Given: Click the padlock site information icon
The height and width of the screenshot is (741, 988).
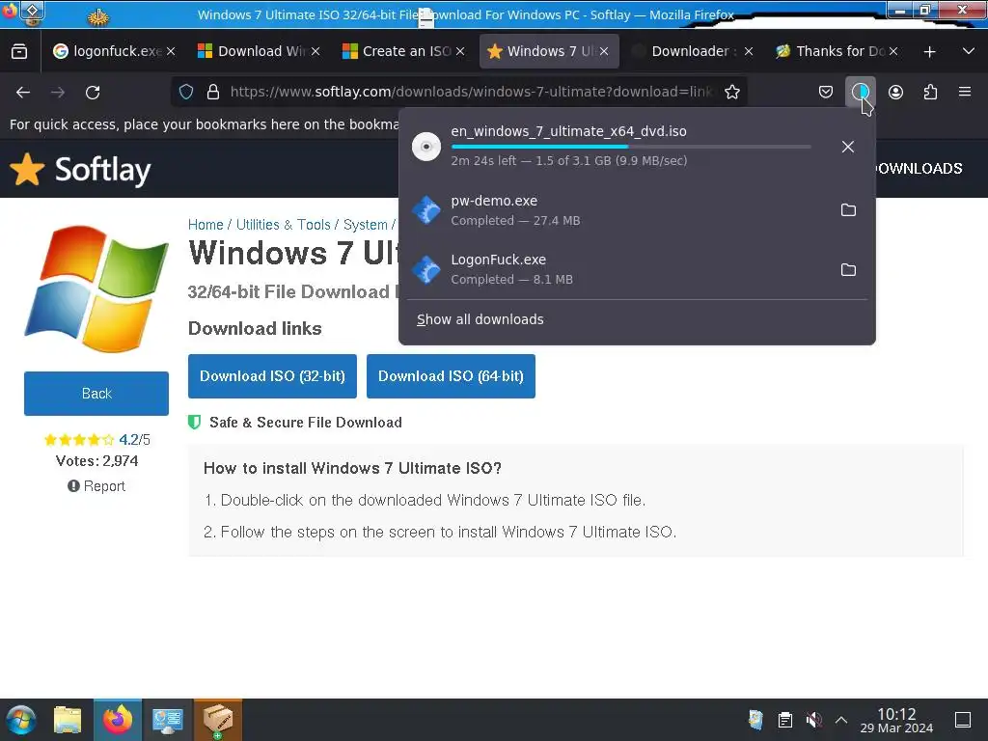Looking at the screenshot, I should pyautogui.click(x=213, y=92).
